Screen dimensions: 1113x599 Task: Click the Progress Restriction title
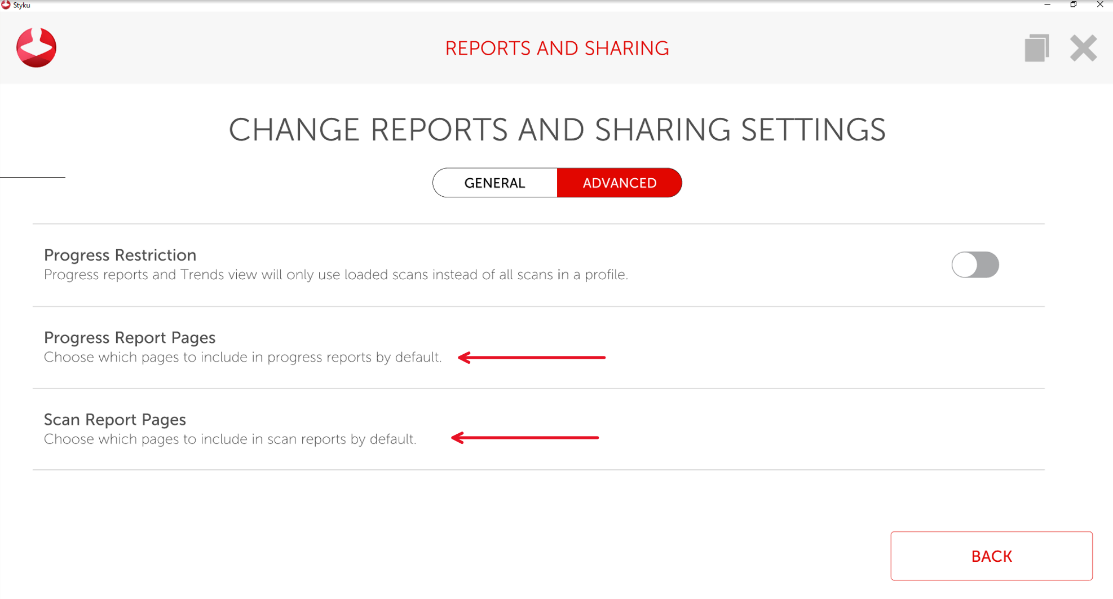120,255
